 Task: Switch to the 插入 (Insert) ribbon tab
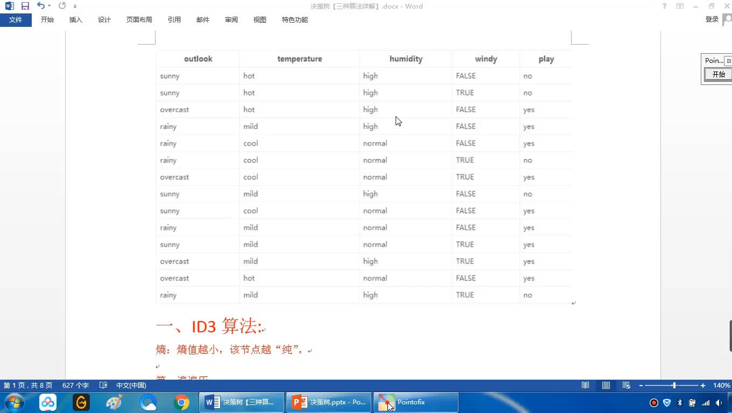[76, 20]
